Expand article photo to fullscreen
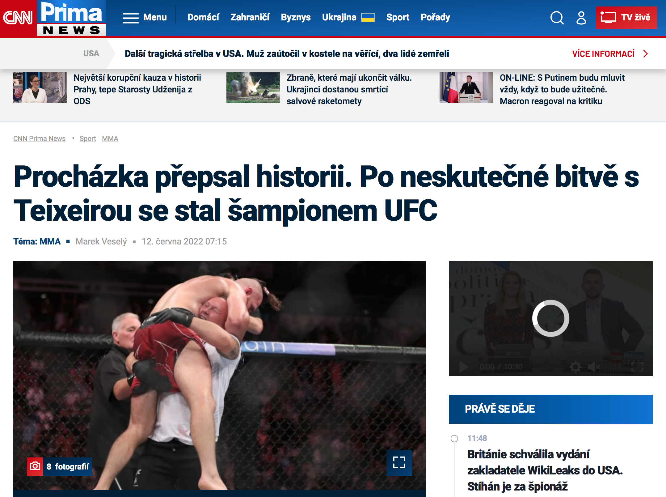The width and height of the screenshot is (666, 497). pyautogui.click(x=399, y=463)
